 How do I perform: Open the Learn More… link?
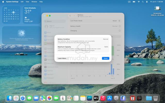[x=62, y=58]
